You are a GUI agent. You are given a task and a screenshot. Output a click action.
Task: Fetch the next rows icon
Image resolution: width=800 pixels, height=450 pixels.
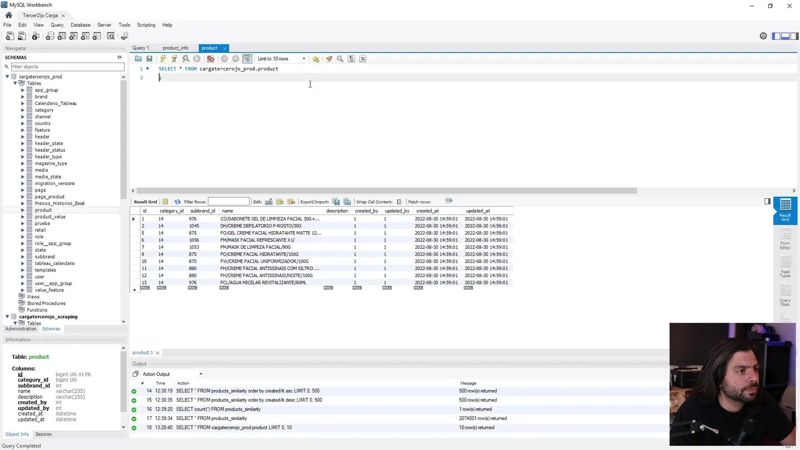pyautogui.click(x=448, y=201)
